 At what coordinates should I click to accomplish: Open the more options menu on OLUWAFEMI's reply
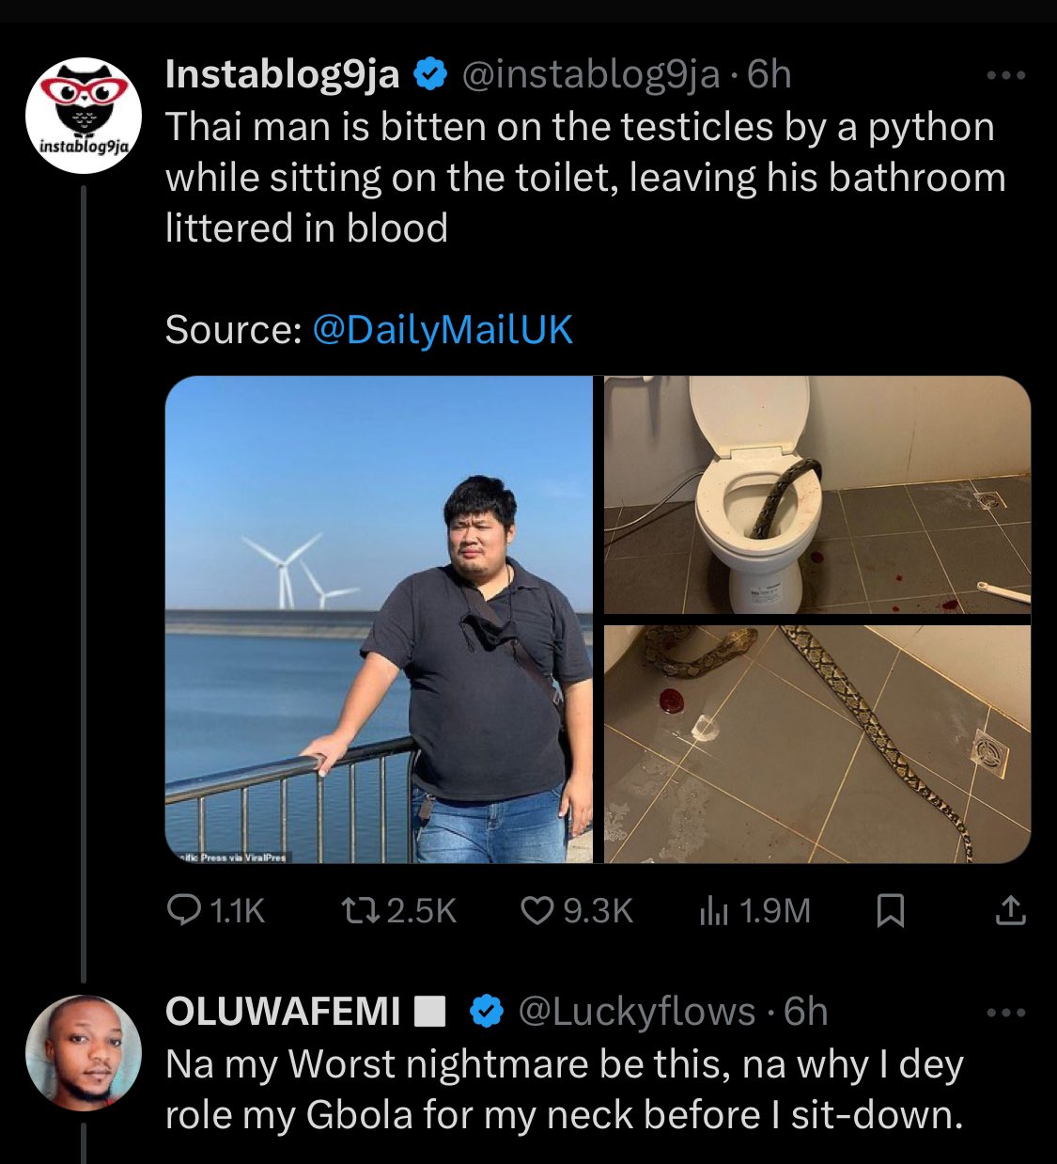[x=1007, y=1013]
